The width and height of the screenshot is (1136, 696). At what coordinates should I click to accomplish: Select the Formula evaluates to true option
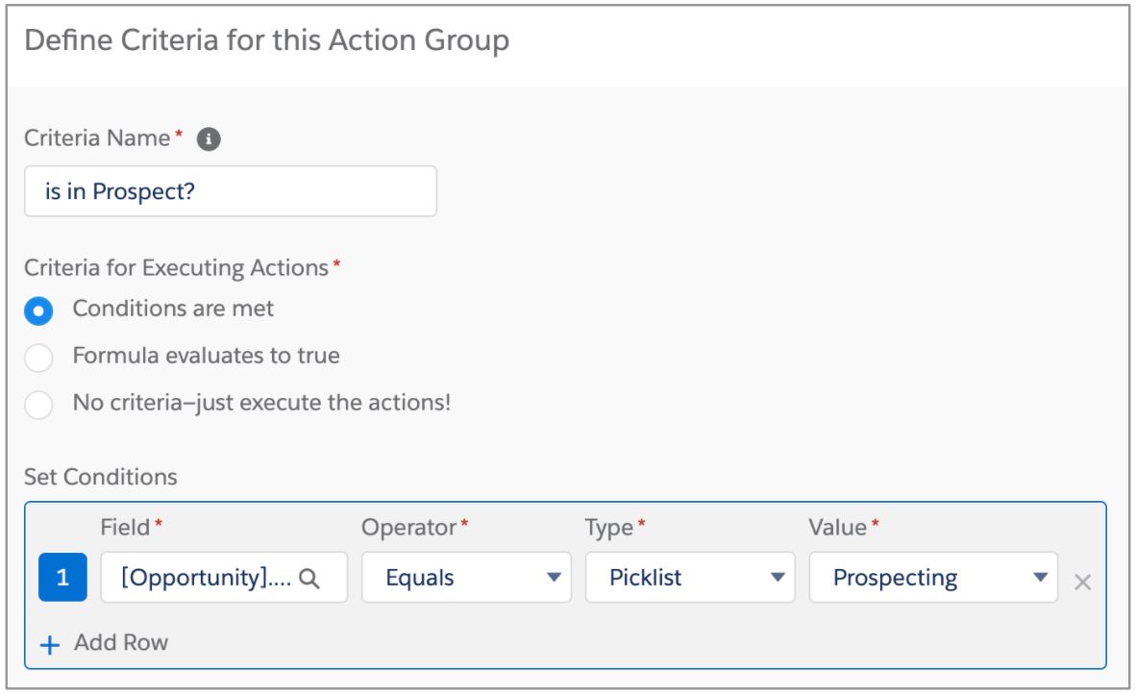(x=38, y=358)
